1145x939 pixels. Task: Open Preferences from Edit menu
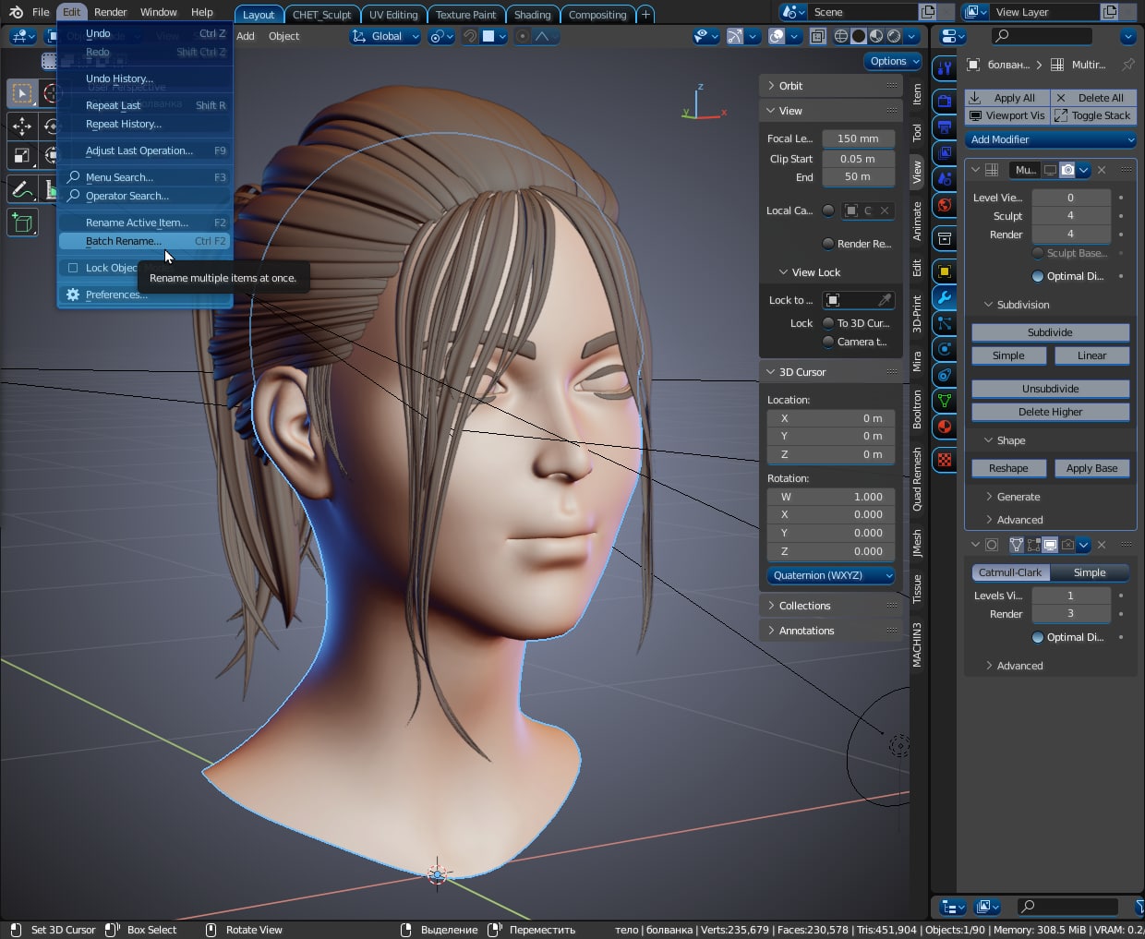144,295
